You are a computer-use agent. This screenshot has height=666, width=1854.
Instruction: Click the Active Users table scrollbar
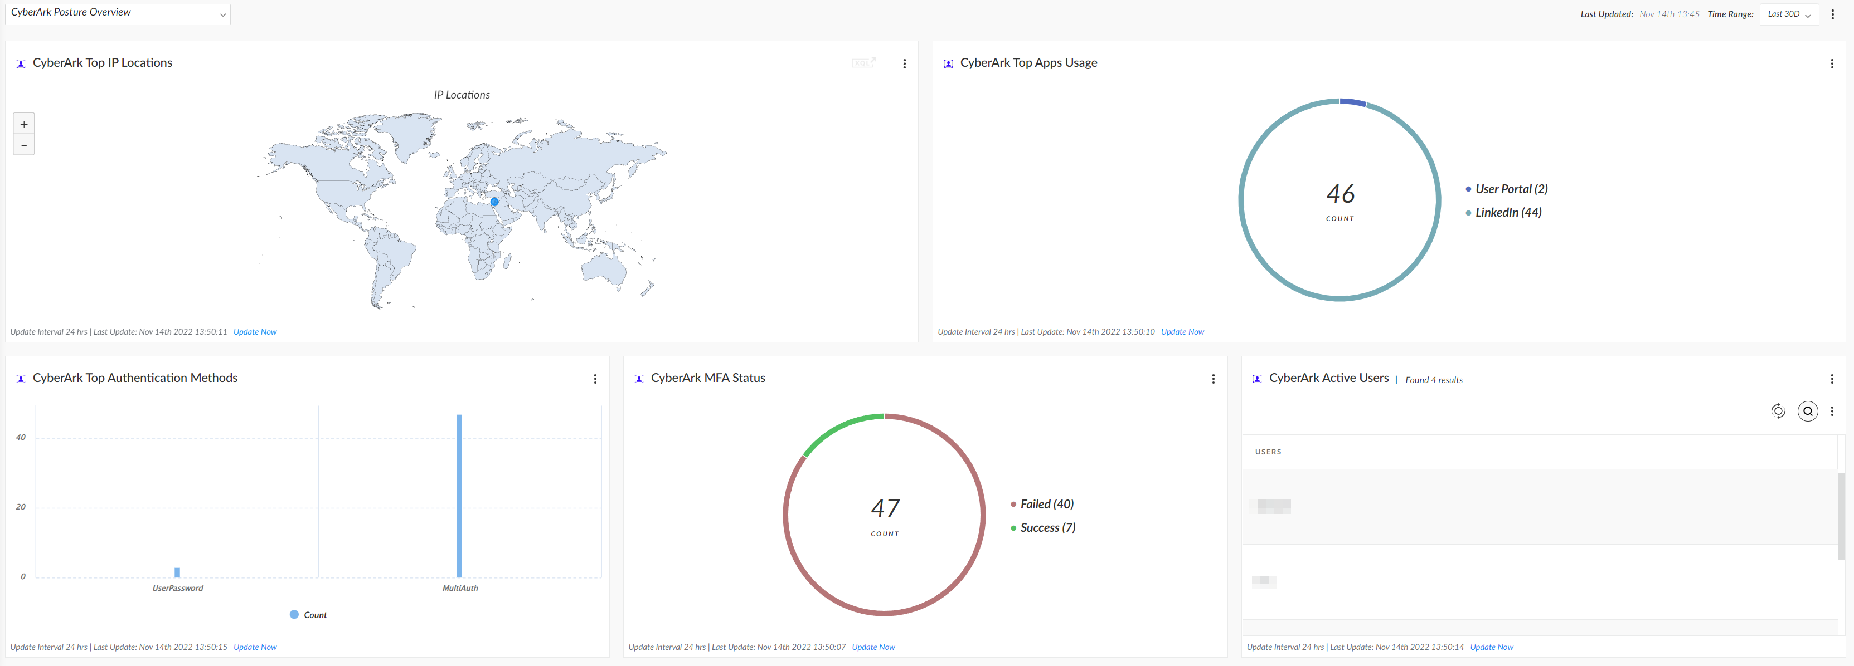(x=1842, y=516)
